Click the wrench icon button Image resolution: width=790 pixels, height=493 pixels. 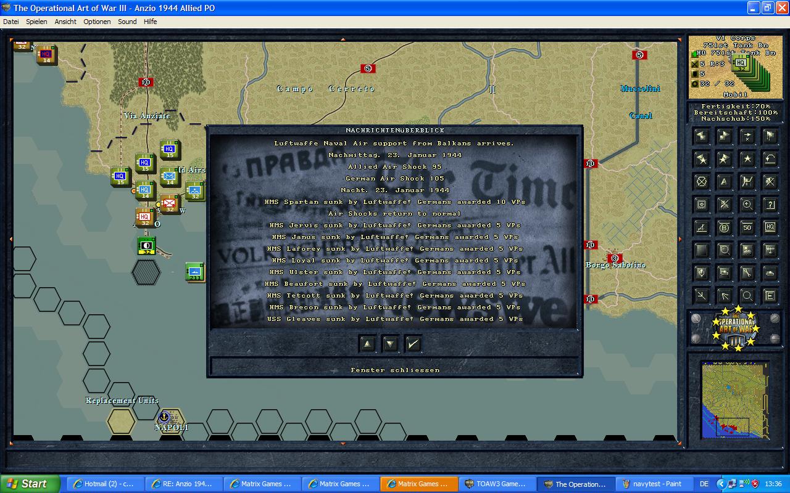click(x=747, y=273)
